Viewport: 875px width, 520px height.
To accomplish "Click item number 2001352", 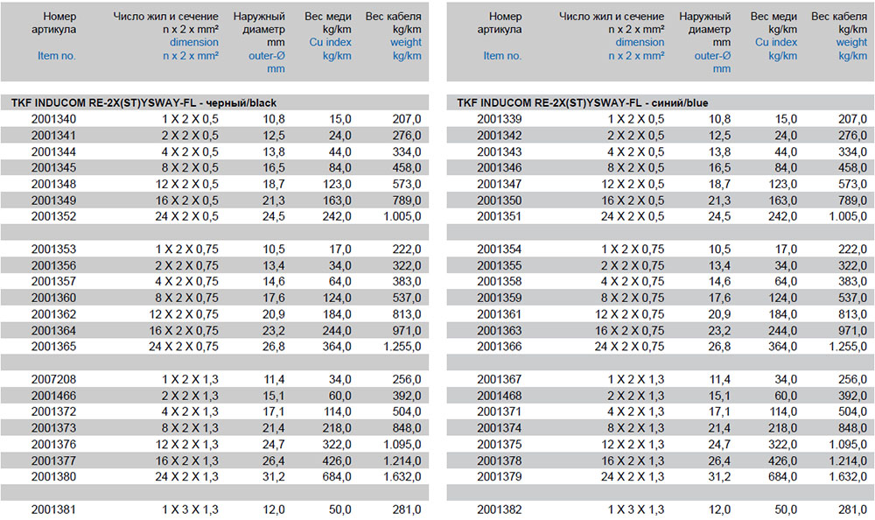I will [53, 216].
